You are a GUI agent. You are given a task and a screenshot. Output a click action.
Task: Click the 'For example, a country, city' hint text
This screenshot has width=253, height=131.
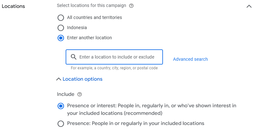(114, 68)
